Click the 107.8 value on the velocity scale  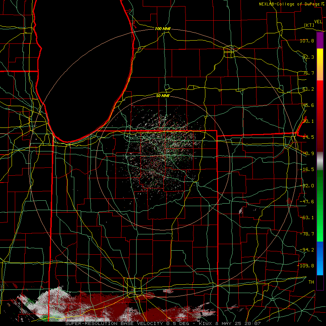(307, 41)
